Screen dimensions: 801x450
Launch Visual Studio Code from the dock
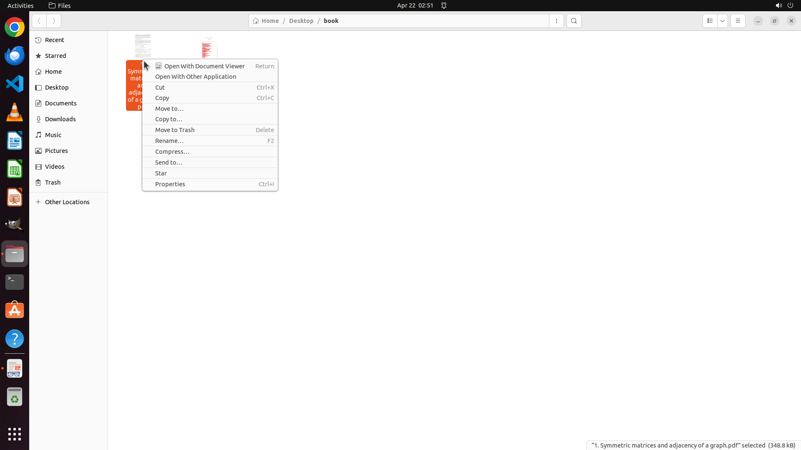(15, 84)
